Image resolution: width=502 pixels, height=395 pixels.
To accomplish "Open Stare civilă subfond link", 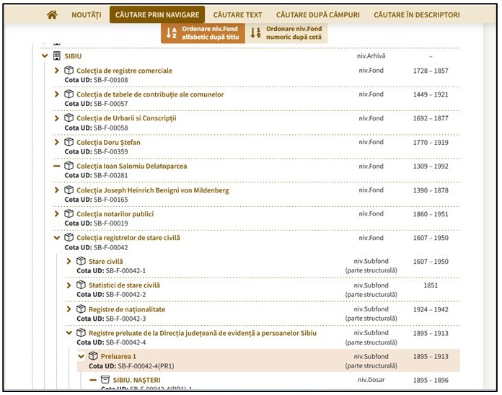I will (105, 262).
